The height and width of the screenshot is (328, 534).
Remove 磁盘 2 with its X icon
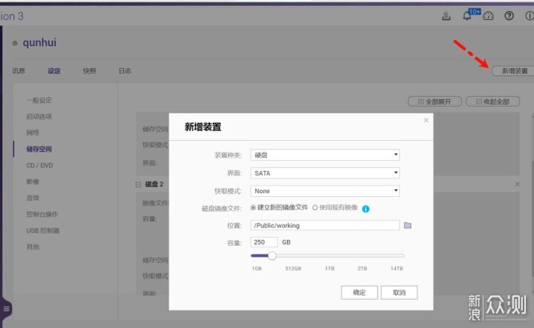click(x=518, y=184)
